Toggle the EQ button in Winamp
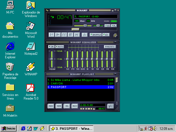Viewport: 176px width, 132px height. coord(108,26)
